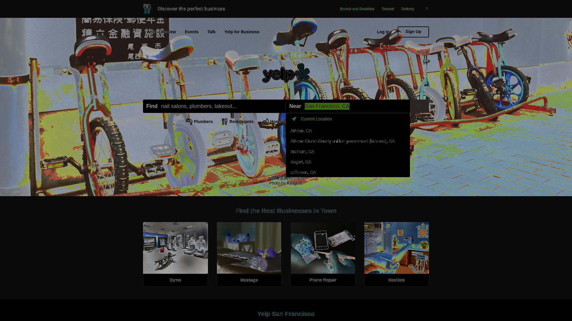572x321 pixels.
Task: Select Current Location suggestion
Action: tap(348, 119)
